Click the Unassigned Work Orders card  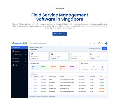[x=78, y=56]
